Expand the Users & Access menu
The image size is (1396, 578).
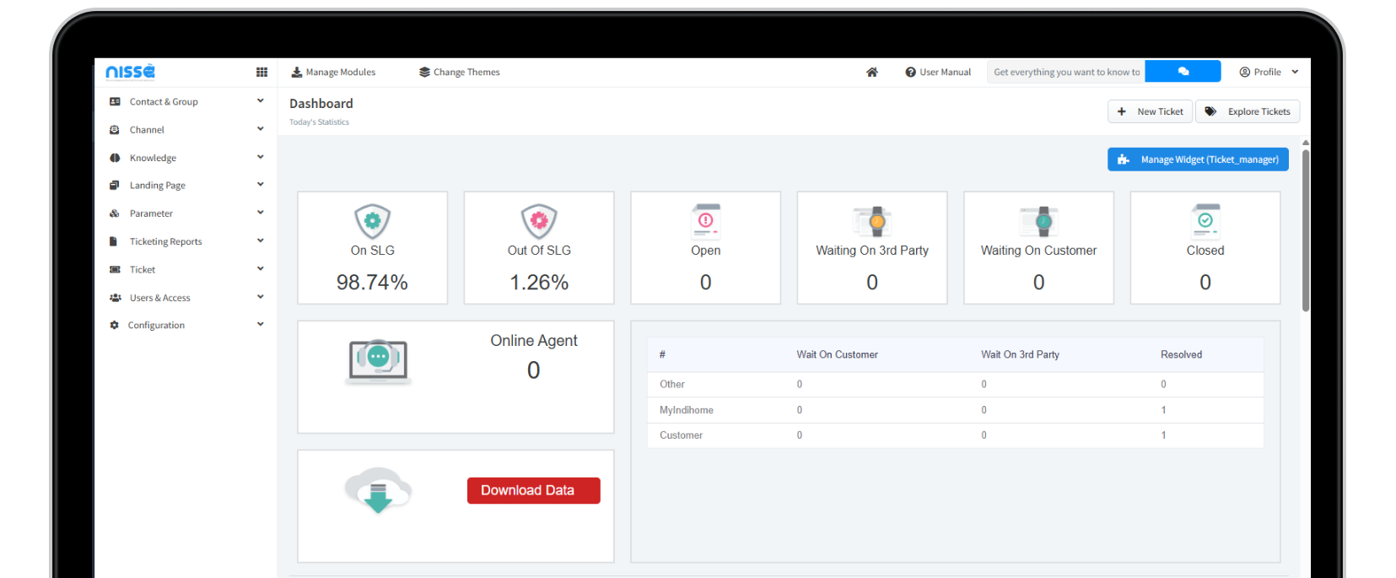tap(186, 298)
